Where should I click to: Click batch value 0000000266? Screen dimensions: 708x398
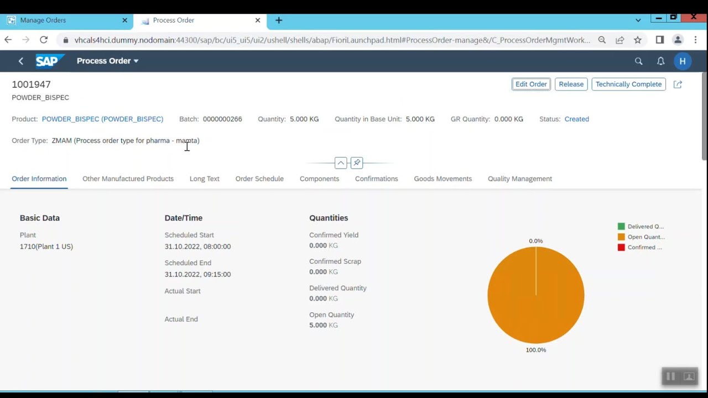(x=222, y=119)
